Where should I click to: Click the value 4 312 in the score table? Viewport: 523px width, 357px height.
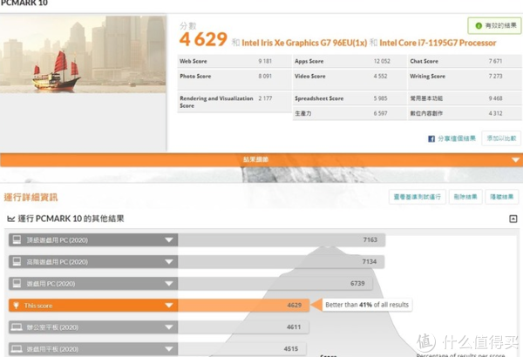[x=495, y=113]
